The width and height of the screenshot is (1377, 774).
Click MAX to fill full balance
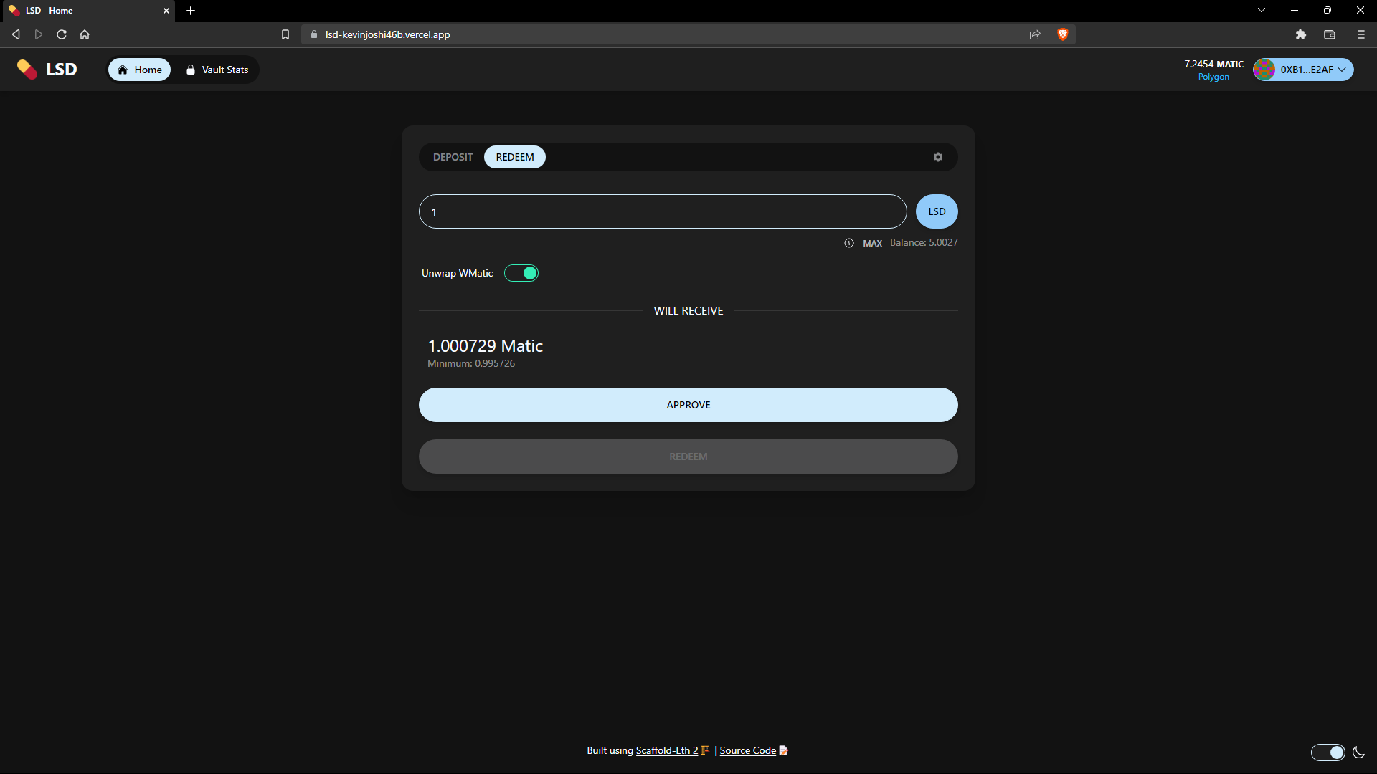click(872, 243)
